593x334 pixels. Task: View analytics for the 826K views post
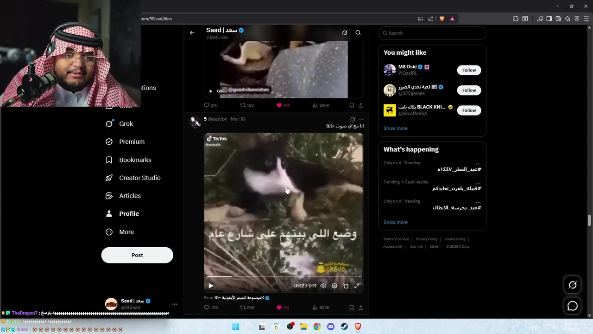tap(321, 105)
